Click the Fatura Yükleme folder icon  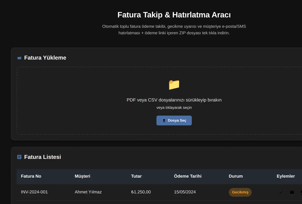click(x=19, y=58)
